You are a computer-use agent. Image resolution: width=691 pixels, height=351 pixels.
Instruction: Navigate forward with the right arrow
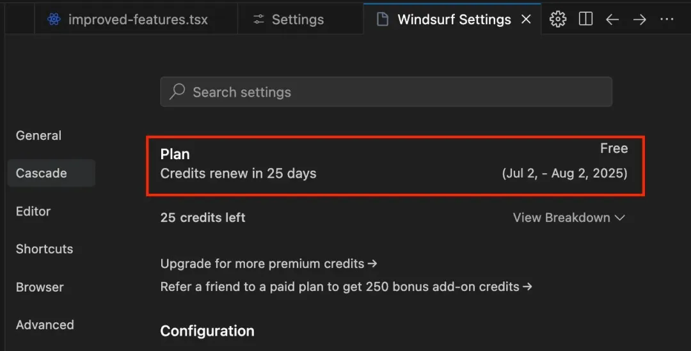(x=639, y=19)
